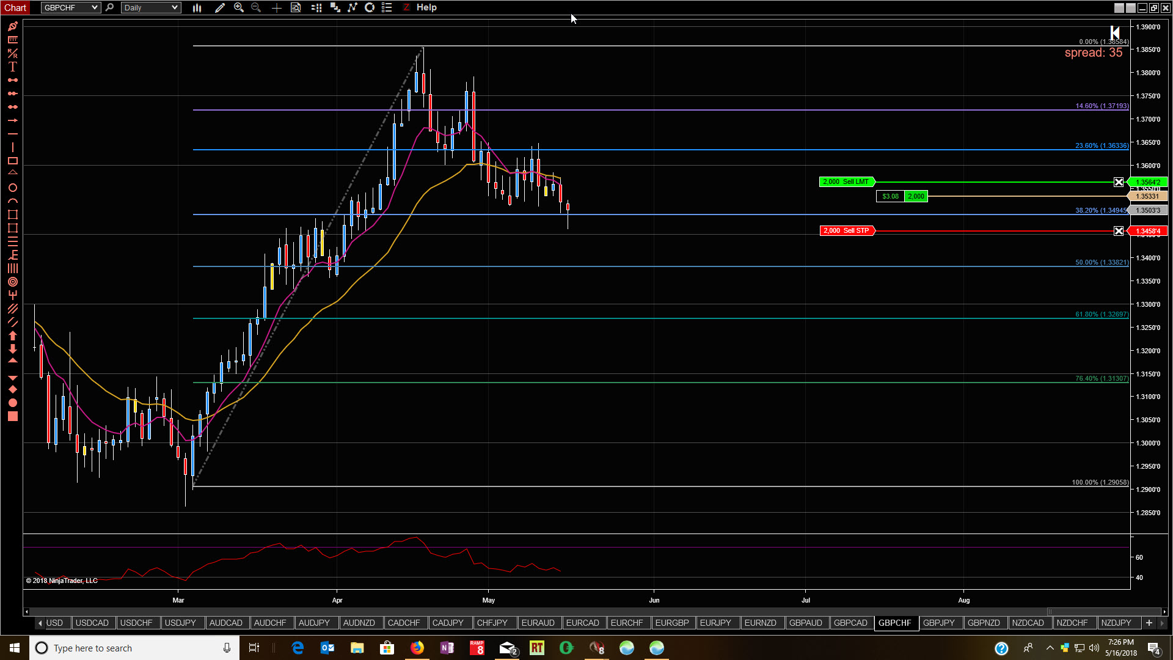Select the pencil drawing tools icon
Image resolution: width=1173 pixels, height=660 pixels.
pyautogui.click(x=220, y=8)
